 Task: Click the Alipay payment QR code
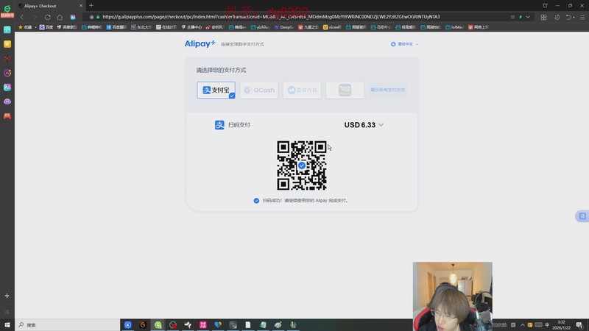tap(302, 165)
